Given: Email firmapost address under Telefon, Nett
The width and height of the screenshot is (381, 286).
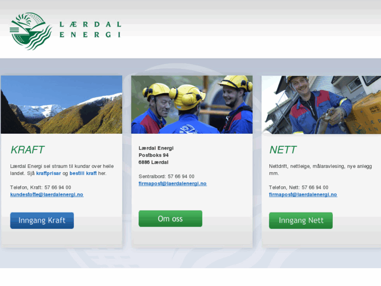Looking at the screenshot, I should point(303,195).
